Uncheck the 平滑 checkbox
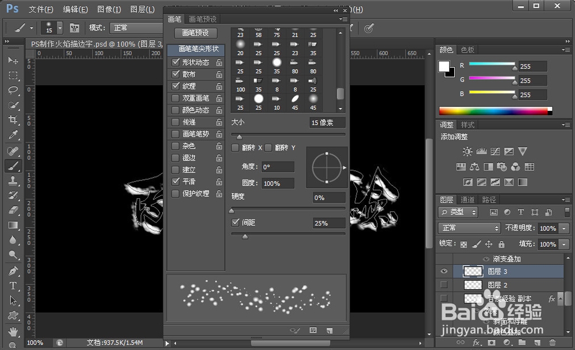Screen dimensions: 575x350 [x=175, y=182]
